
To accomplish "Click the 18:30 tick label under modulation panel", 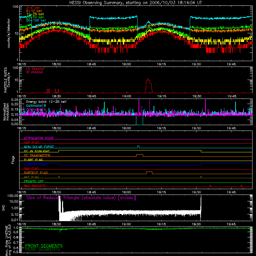I will point(56,128).
